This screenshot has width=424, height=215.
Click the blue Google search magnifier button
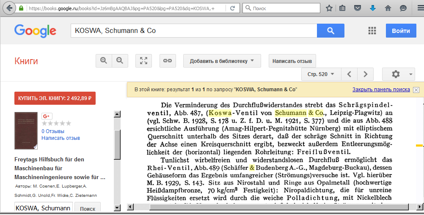pos(330,30)
